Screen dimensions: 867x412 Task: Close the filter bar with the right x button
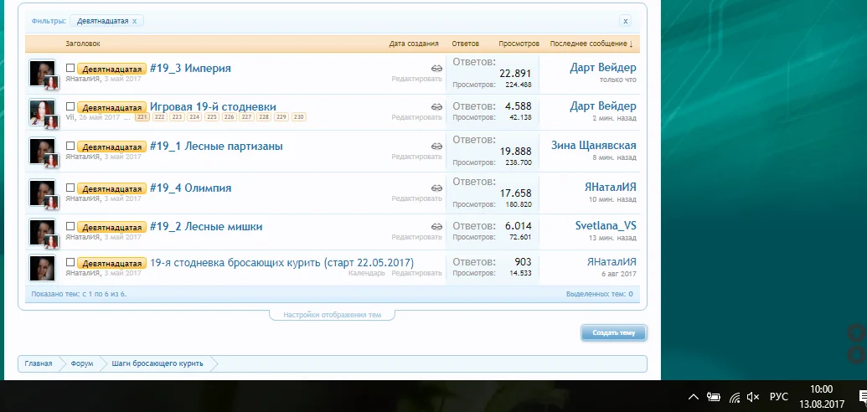click(x=625, y=21)
